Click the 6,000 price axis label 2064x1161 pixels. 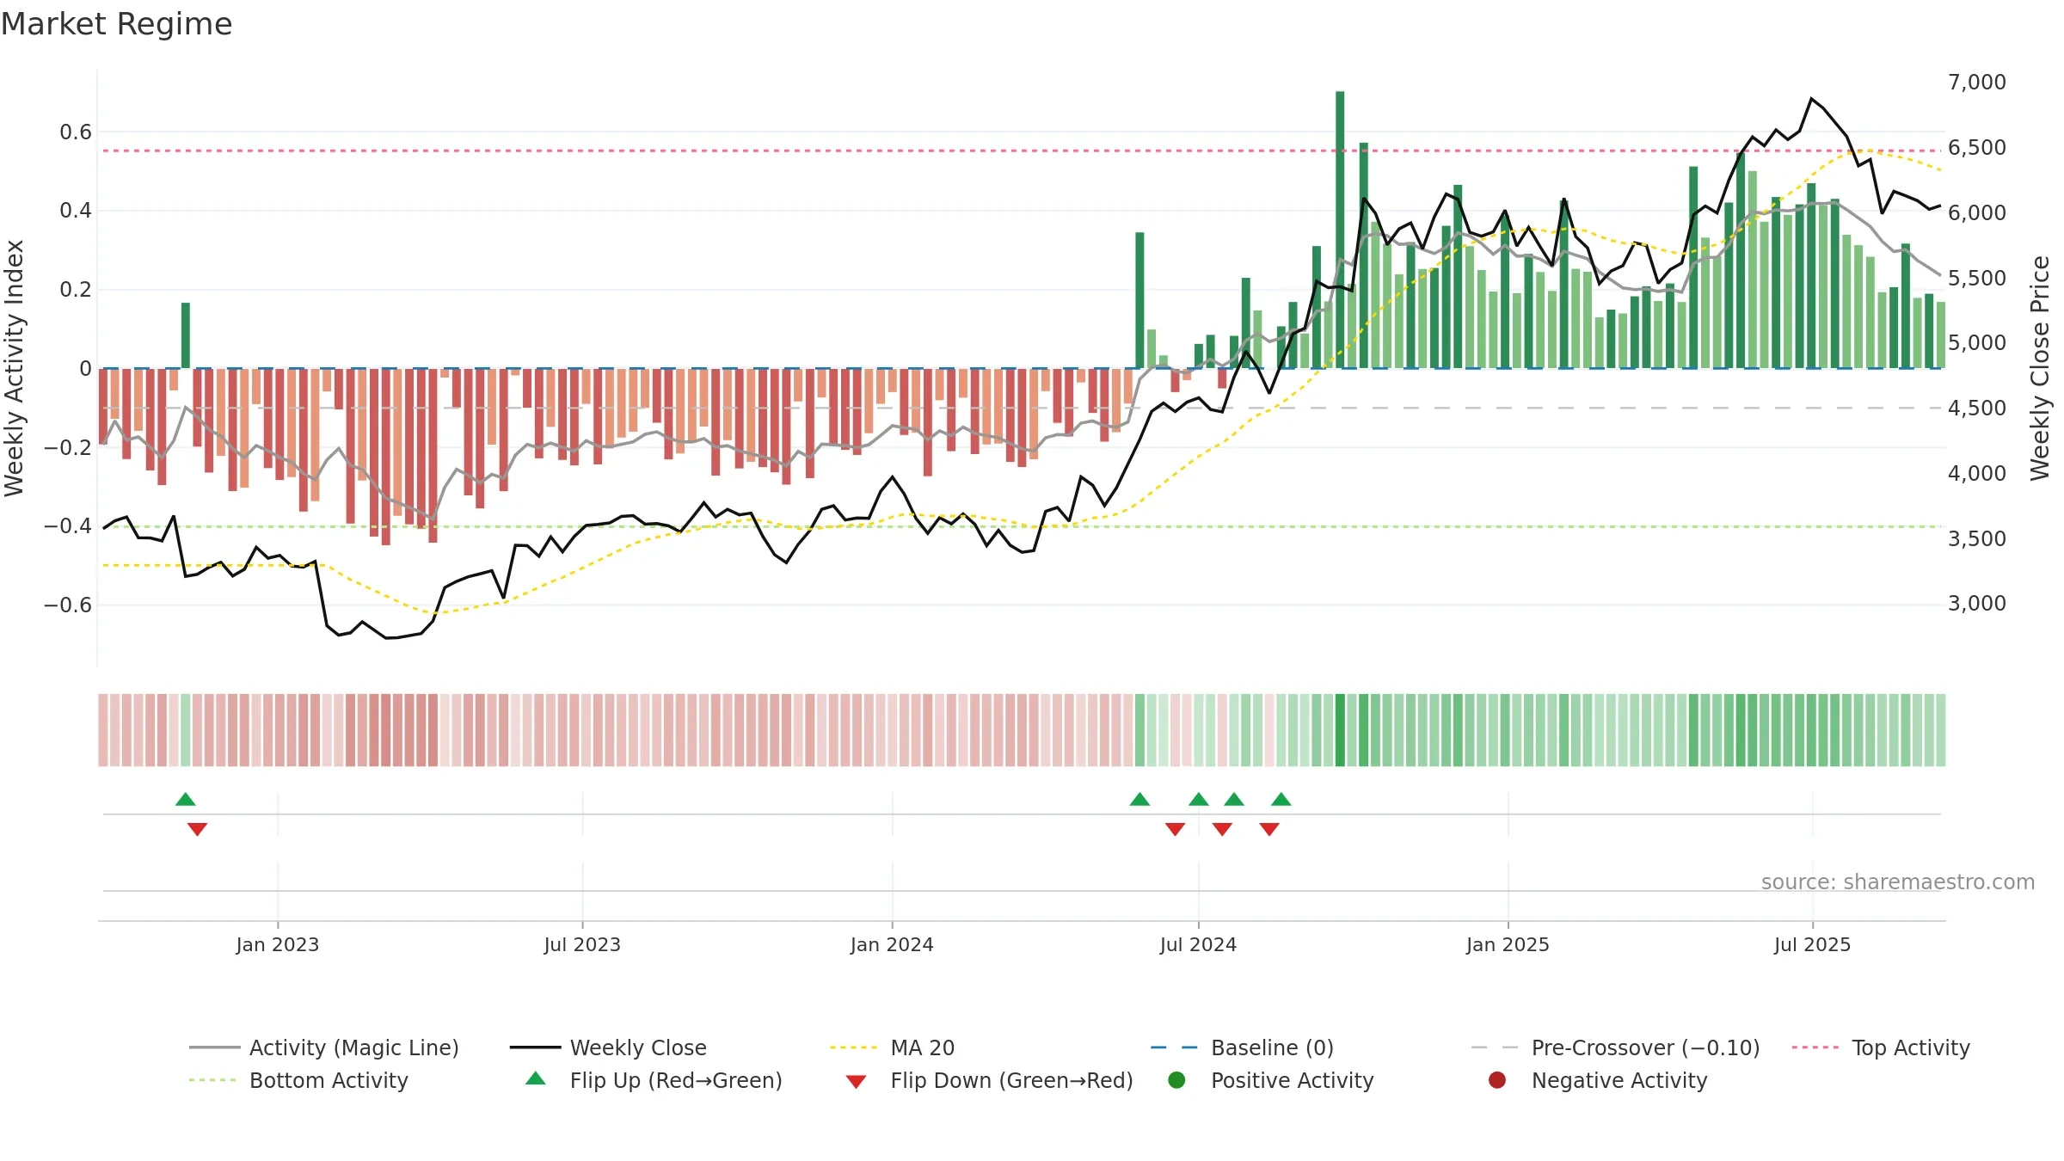(x=1977, y=212)
